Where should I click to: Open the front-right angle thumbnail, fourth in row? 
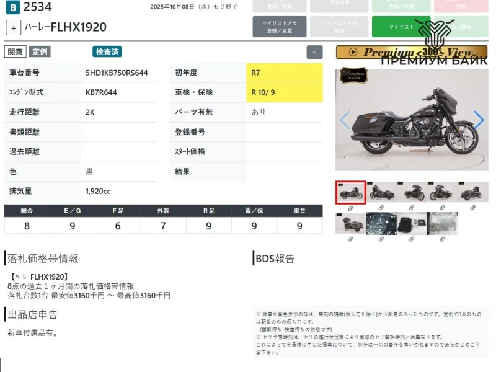[x=442, y=192]
